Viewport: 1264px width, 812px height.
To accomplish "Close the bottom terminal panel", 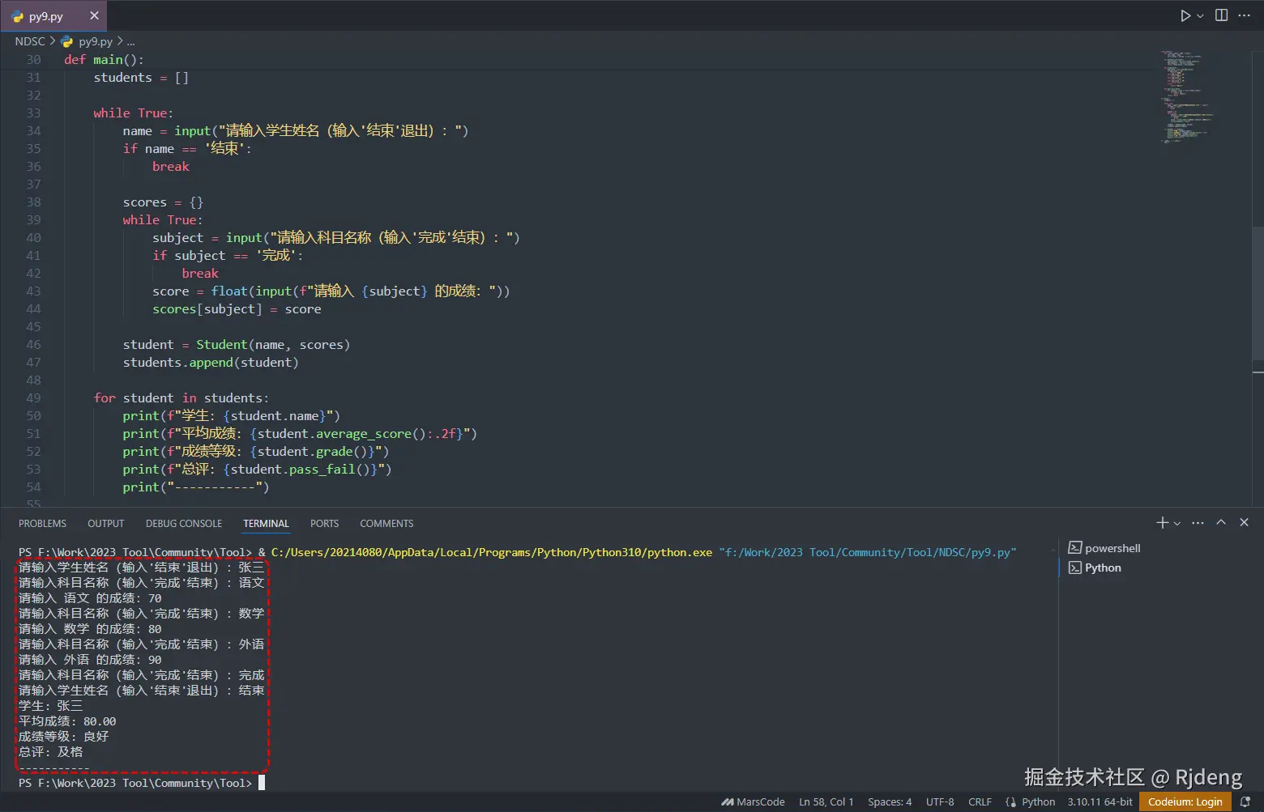I will click(1245, 523).
